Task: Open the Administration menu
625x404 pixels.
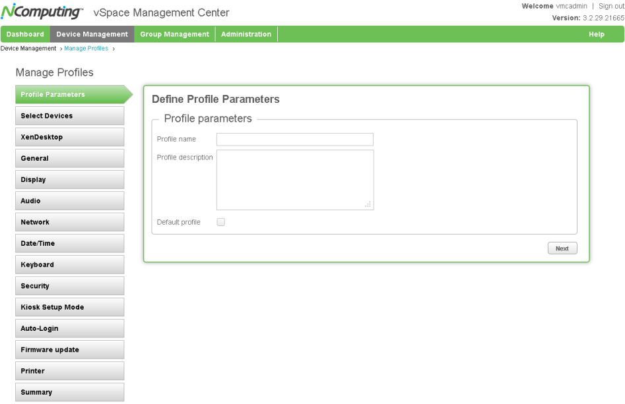Action: point(246,34)
